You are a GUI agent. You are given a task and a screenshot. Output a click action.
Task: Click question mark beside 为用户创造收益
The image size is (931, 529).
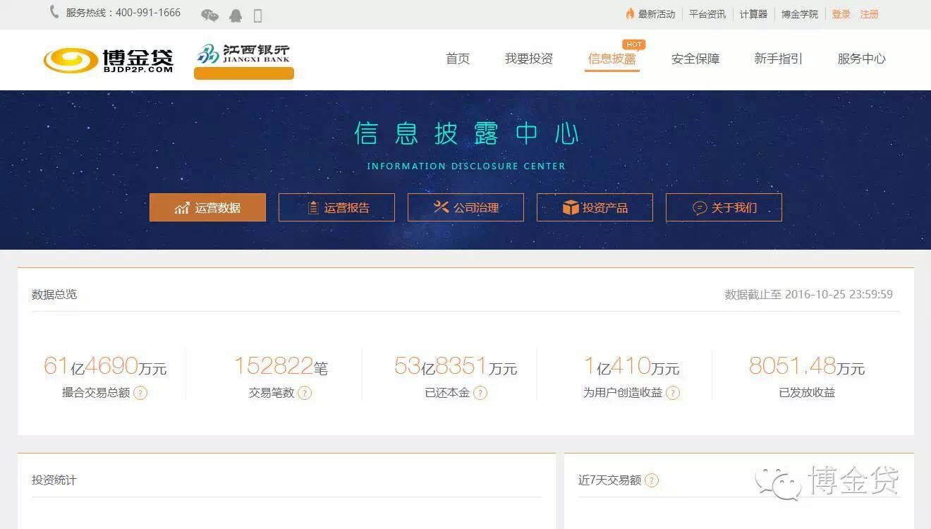click(672, 394)
